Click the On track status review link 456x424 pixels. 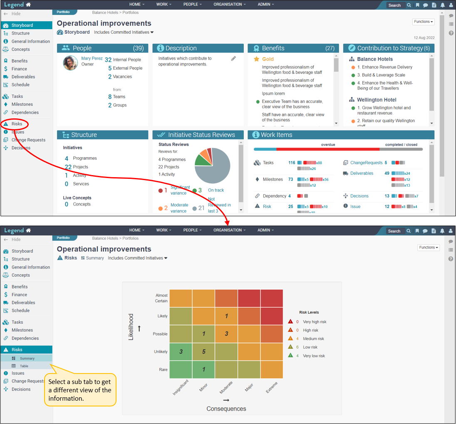point(216,190)
